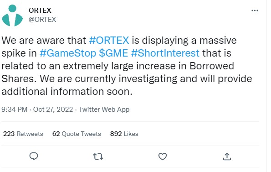Image resolution: width=271 pixels, height=172 pixels.
Task: View the 223 Retweets list
Action: click(x=23, y=134)
